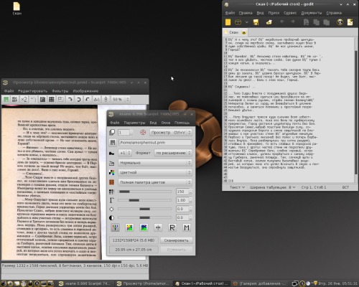
Task: Toggle the RGB default button in xsane
Action: point(115,227)
